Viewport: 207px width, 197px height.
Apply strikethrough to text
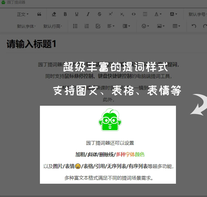[99, 14]
